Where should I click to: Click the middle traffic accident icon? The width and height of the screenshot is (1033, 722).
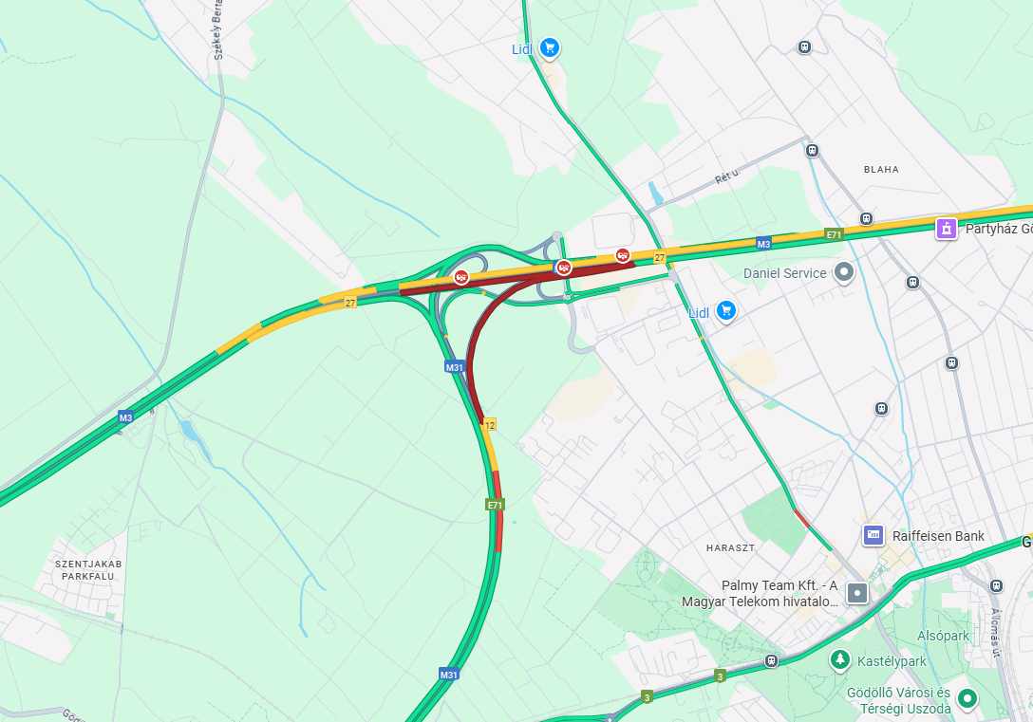pos(563,268)
